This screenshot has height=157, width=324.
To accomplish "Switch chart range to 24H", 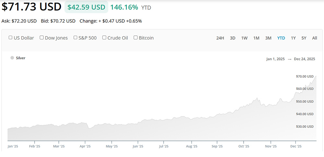I will click(220, 38).
